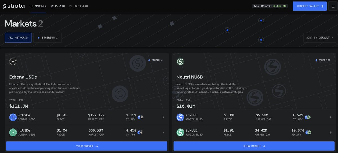The width and height of the screenshot is (338, 153).
Task: Click the $161.7M total TVL value
Action: 19,106
